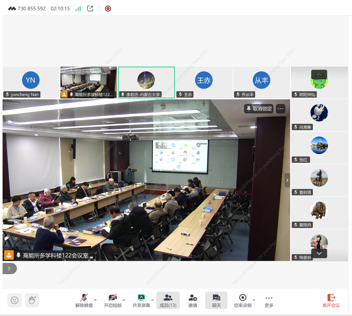Expand audio options arrow beside 解除静音
The height and width of the screenshot is (316, 352).
click(x=95, y=300)
